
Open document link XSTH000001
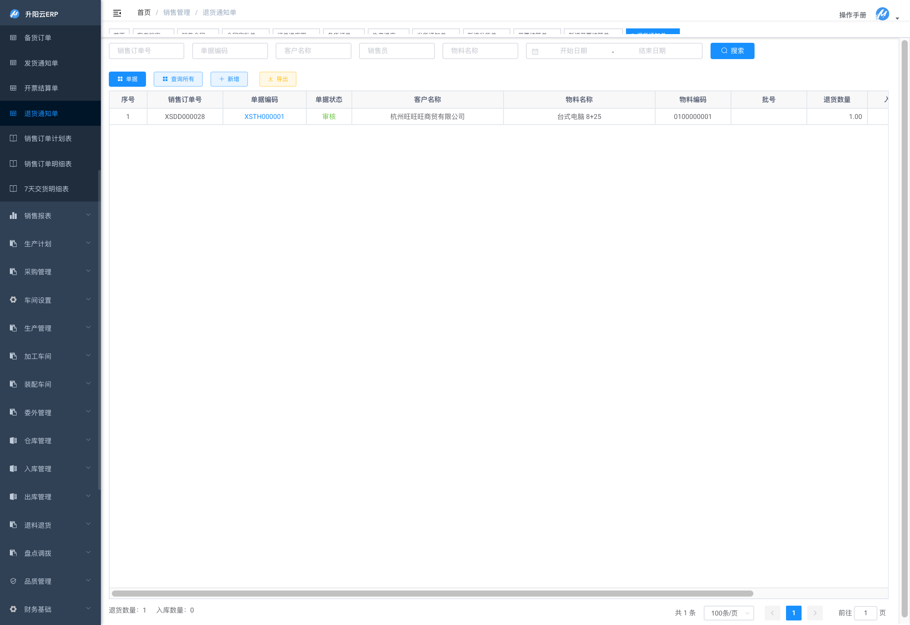pos(264,116)
